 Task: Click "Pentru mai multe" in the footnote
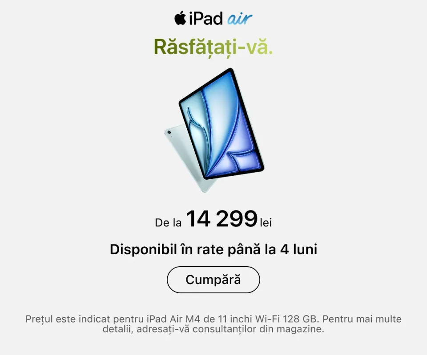(362, 319)
